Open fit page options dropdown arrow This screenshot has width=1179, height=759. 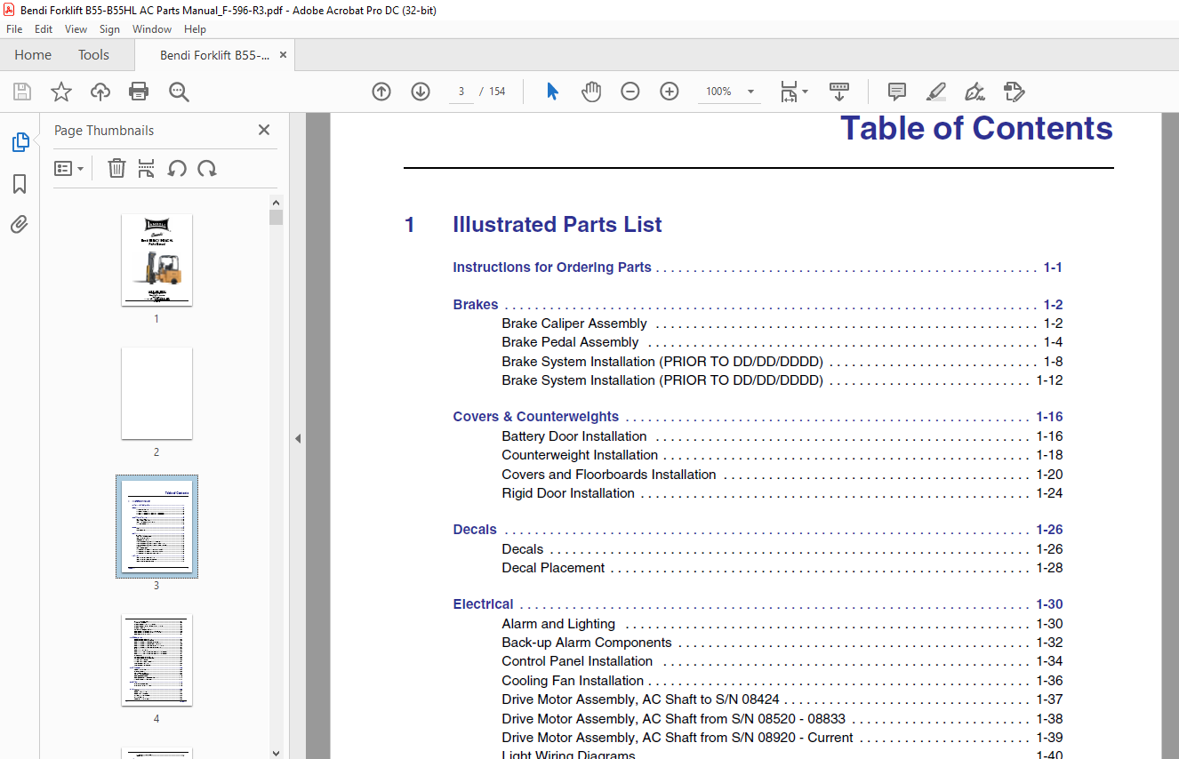click(805, 92)
